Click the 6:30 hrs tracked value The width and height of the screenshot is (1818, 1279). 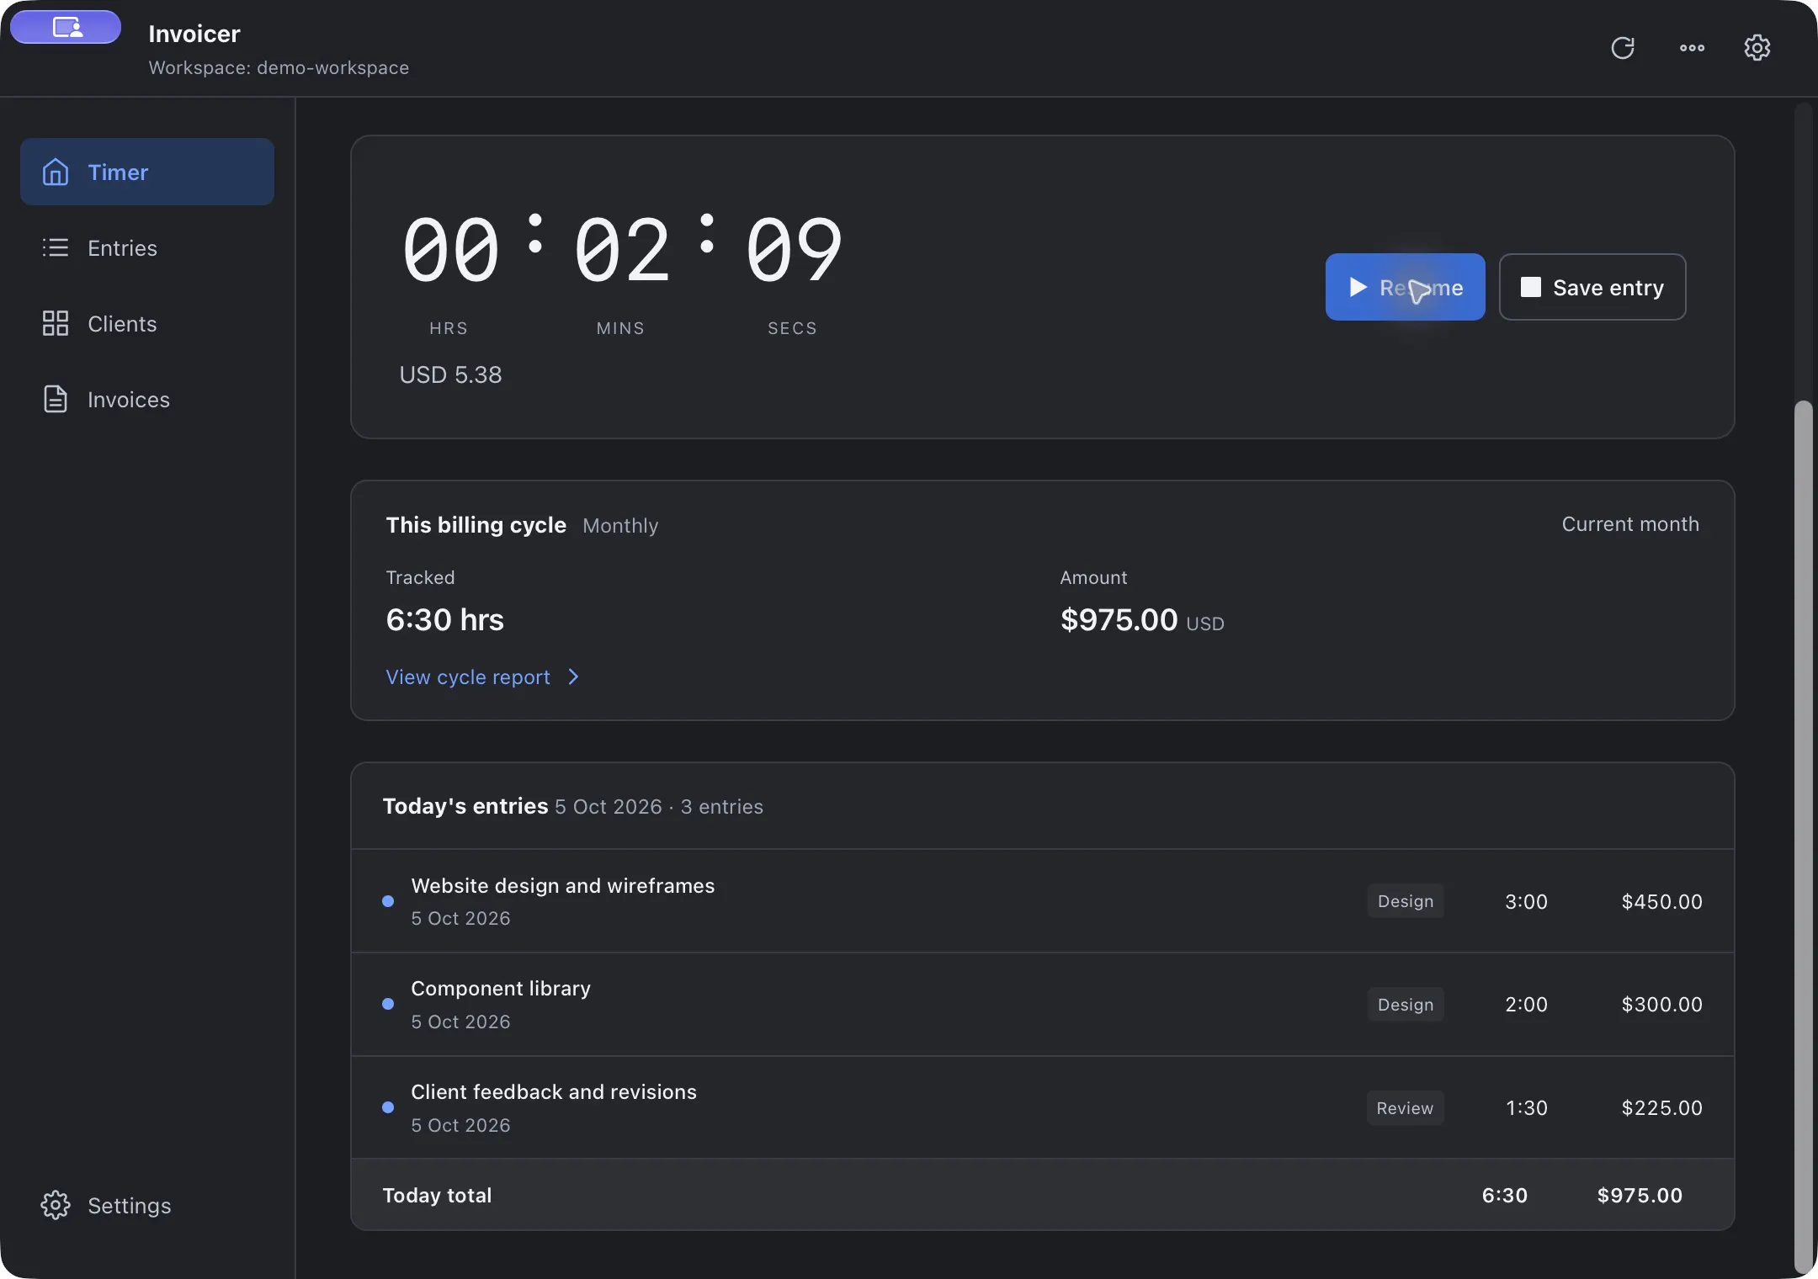[x=444, y=619]
